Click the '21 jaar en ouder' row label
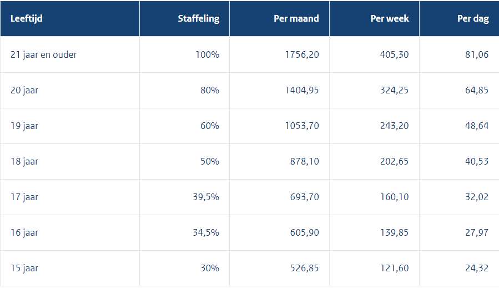Viewport: 499px width, 288px height. click(x=44, y=54)
